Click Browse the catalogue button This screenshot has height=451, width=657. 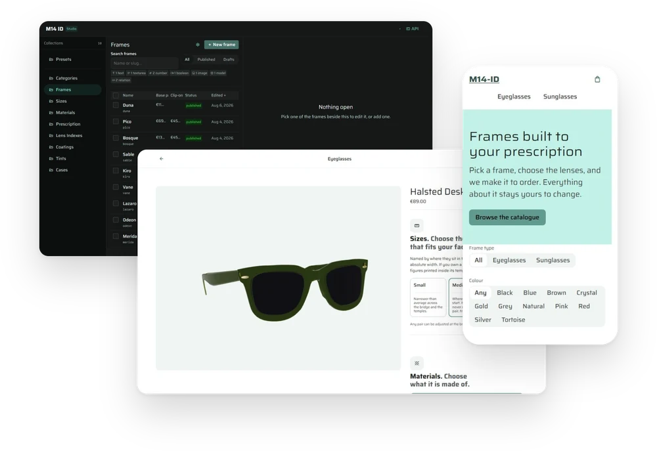point(507,217)
